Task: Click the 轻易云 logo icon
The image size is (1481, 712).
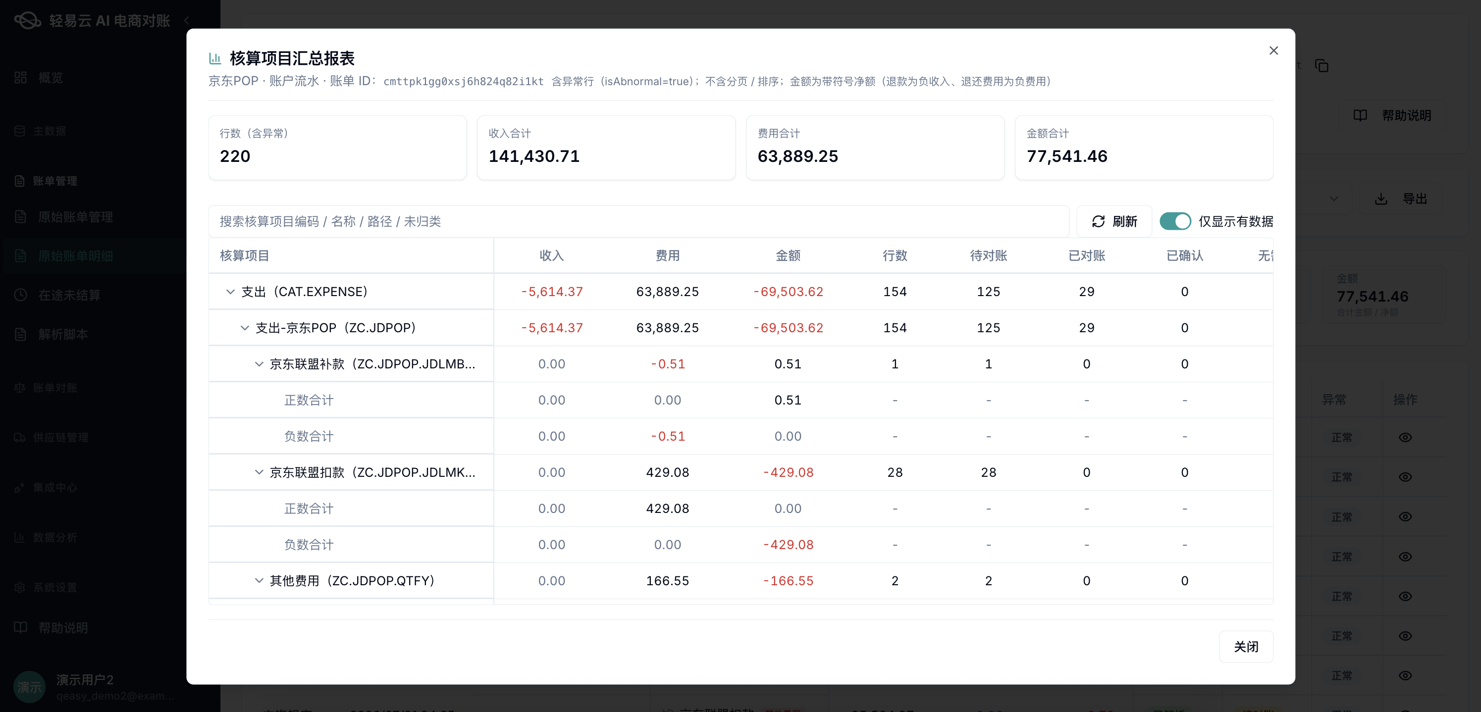Action: tap(27, 21)
